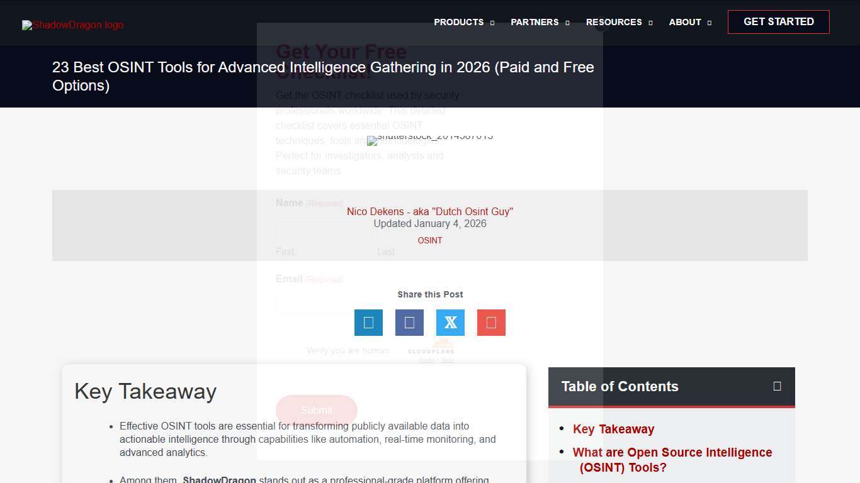The height and width of the screenshot is (483, 860).
Task: Click the ShadowDragon logo
Action: coord(72,25)
